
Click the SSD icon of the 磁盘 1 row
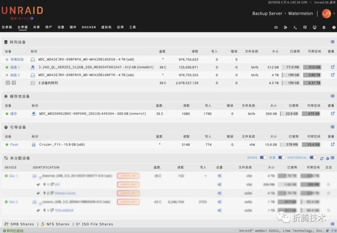[33, 67]
